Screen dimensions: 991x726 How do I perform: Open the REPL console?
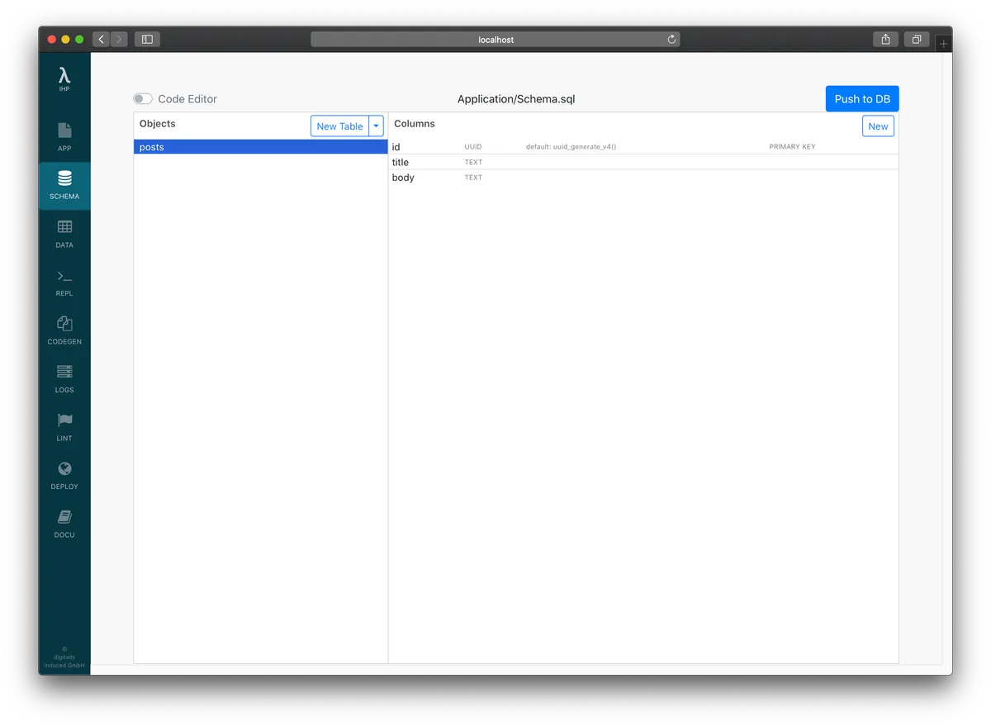(x=64, y=281)
